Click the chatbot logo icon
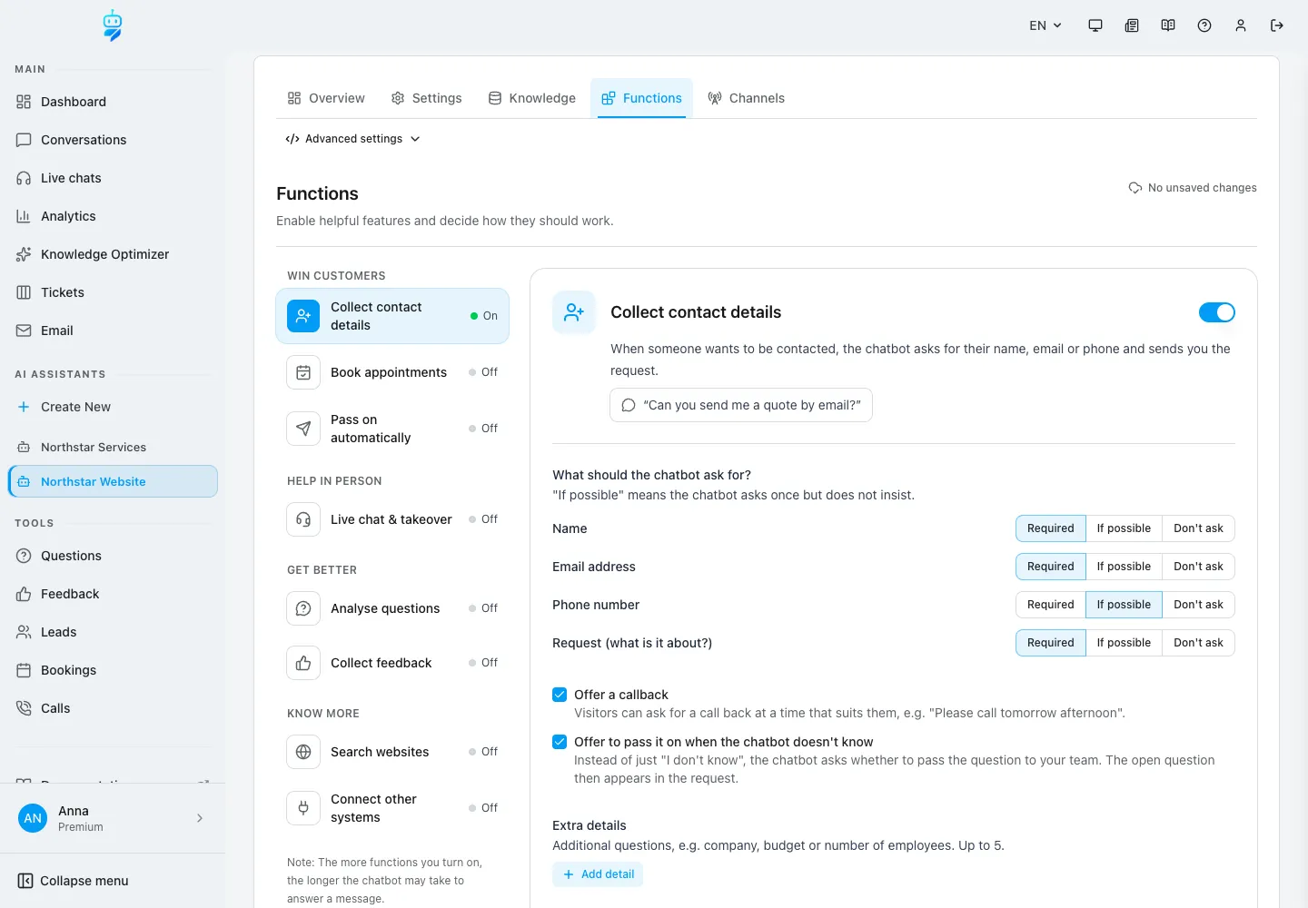This screenshot has height=908, width=1308. [x=113, y=25]
